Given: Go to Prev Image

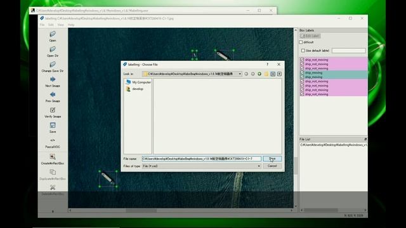Looking at the screenshot, I should (53, 97).
